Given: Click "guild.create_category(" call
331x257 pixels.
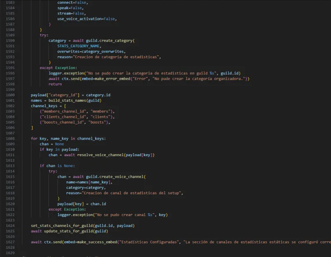Looking at the screenshot, I should [110, 40].
